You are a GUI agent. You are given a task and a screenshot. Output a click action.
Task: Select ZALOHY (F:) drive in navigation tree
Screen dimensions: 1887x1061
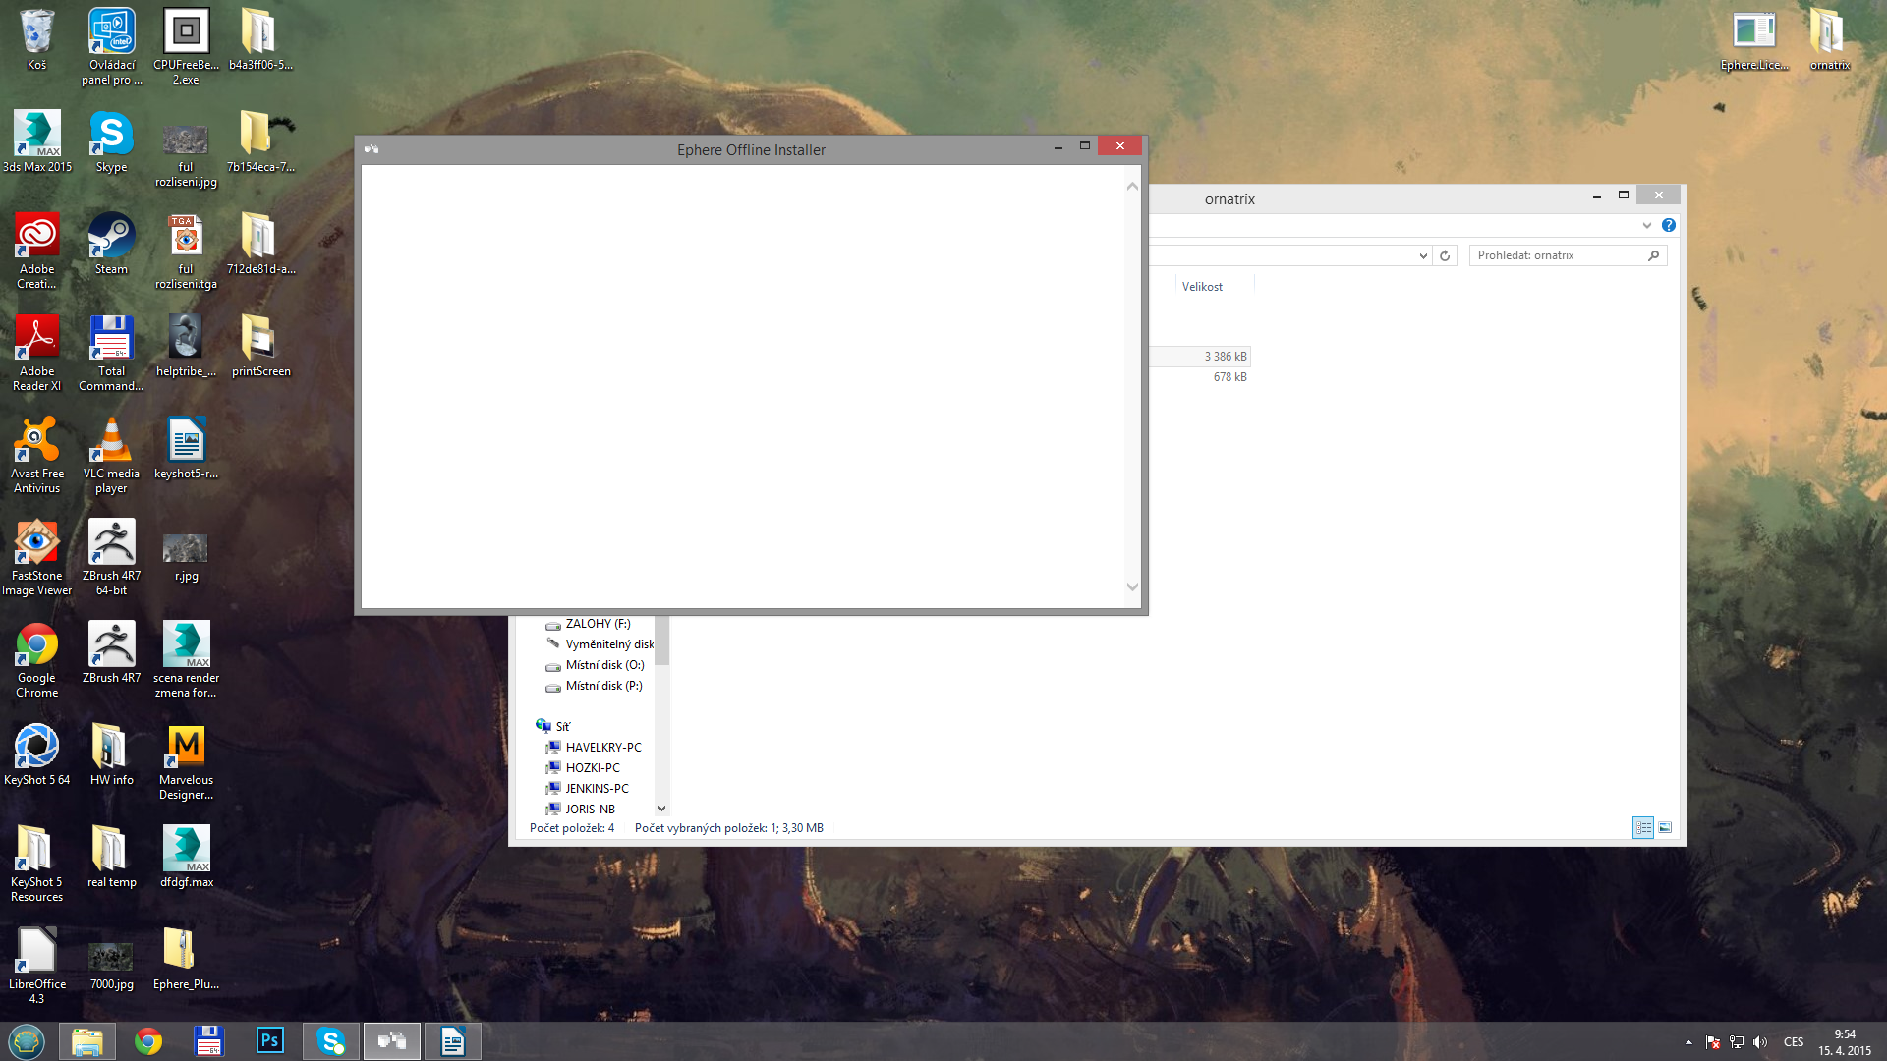pos(598,624)
